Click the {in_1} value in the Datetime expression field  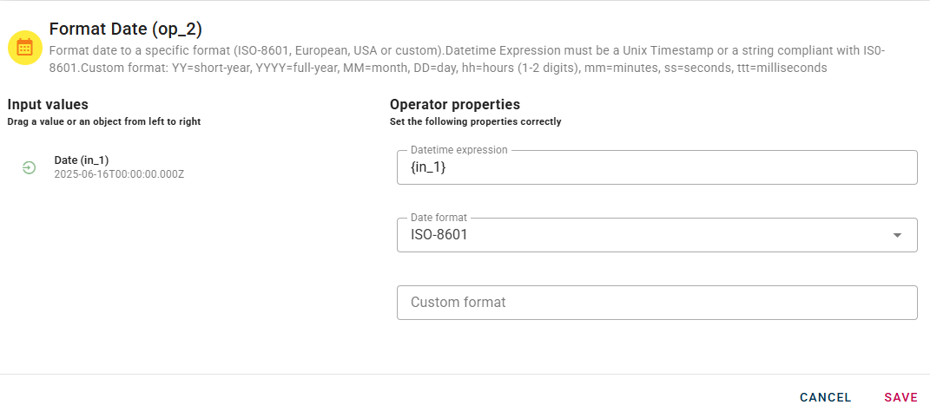pyautogui.click(x=428, y=167)
